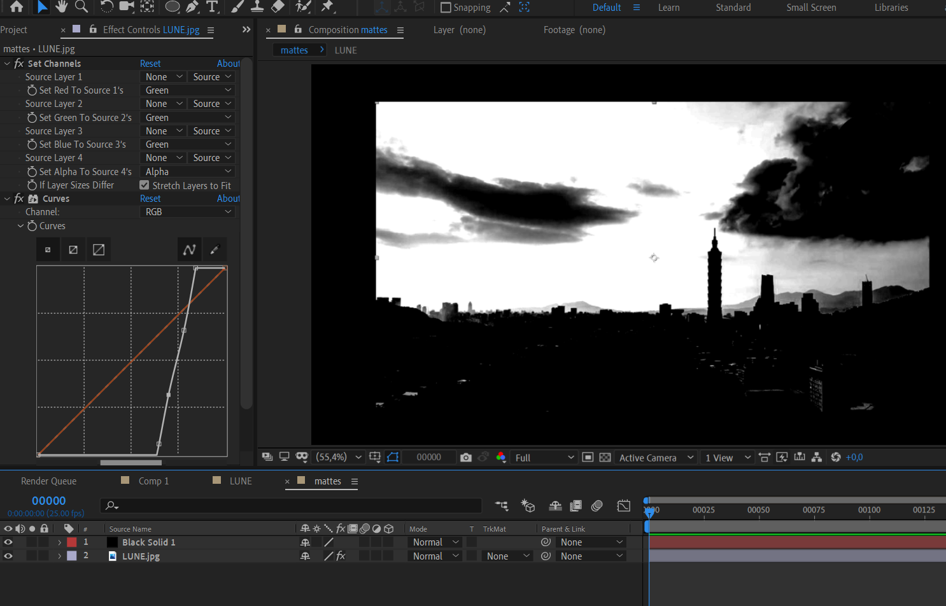The image size is (946, 606).
Task: Take a snapshot with camera icon
Action: 466,458
